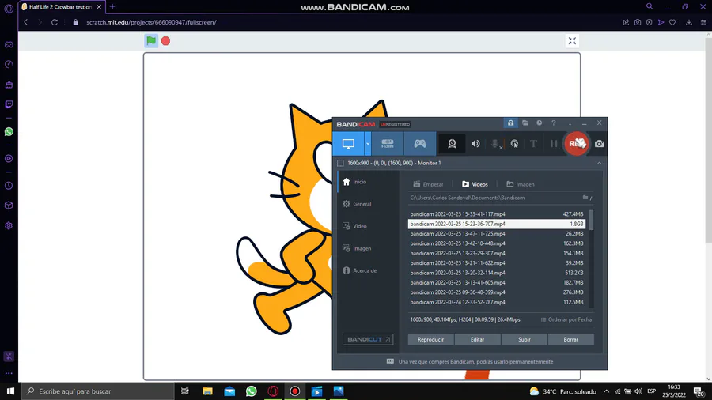Viewport: 712px width, 400px height.
Task: Open the browser downloads icon
Action: point(689,22)
